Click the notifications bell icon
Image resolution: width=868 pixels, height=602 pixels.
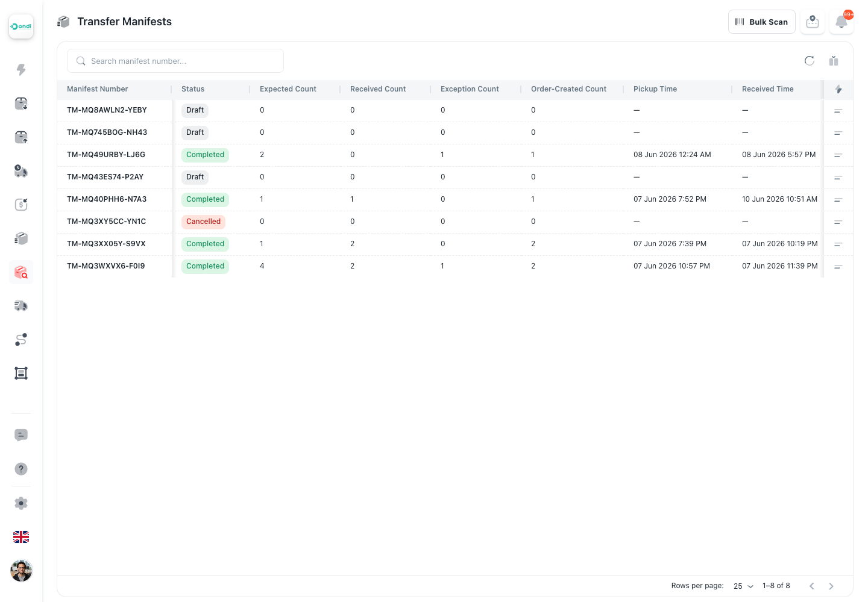pos(841,22)
